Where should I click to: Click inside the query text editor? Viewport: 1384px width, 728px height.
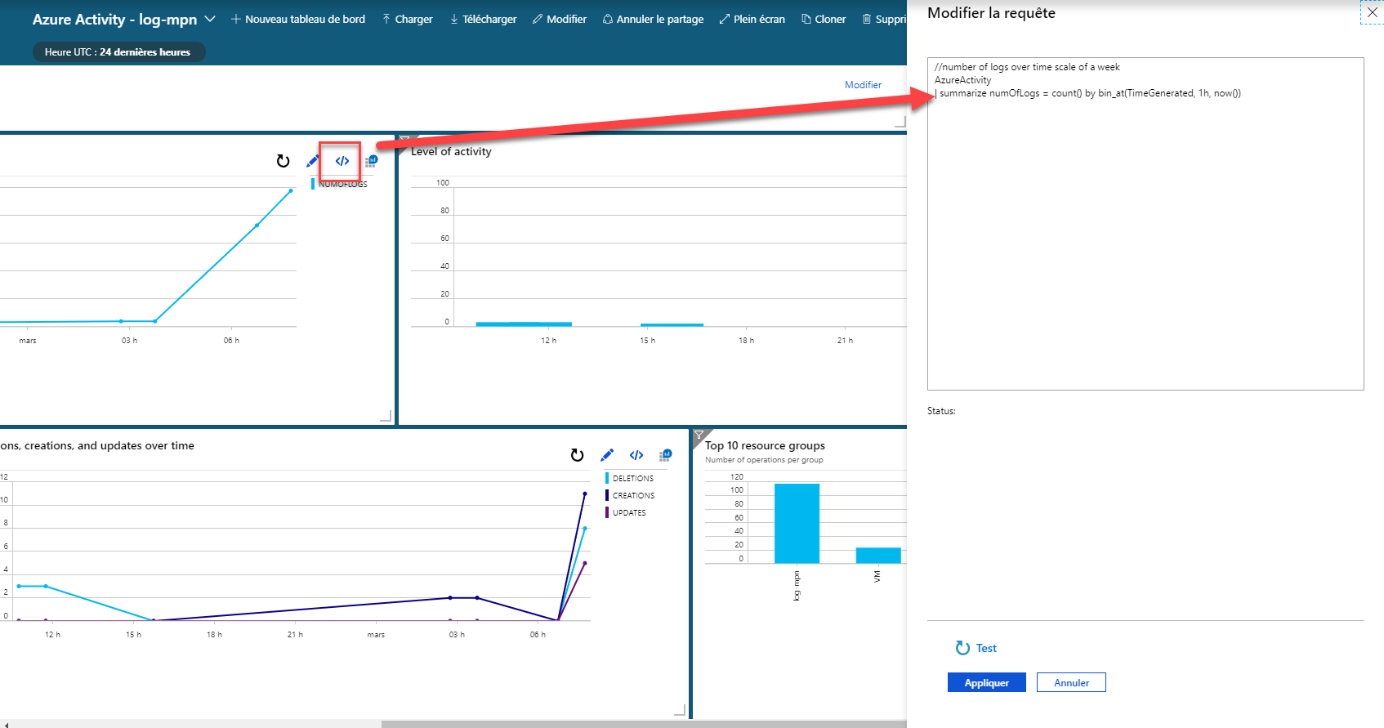click(x=1145, y=224)
